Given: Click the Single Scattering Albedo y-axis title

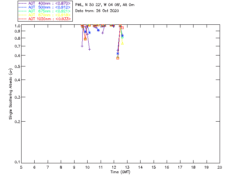Looking at the screenshot, I should [11, 94].
